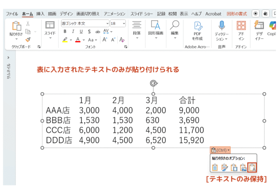Viewport: 279px width, 190px height.
Task: Click the Paste clipboard icon
Action: [x=16, y=26]
